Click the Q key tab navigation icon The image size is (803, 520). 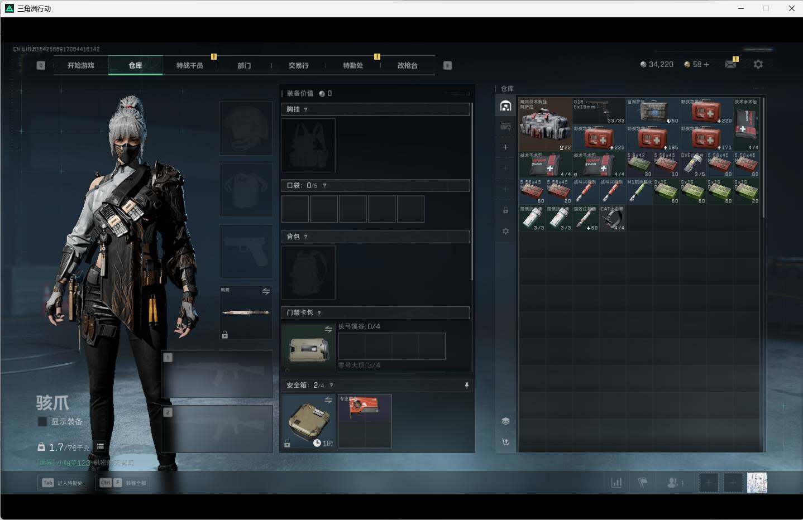(x=41, y=65)
